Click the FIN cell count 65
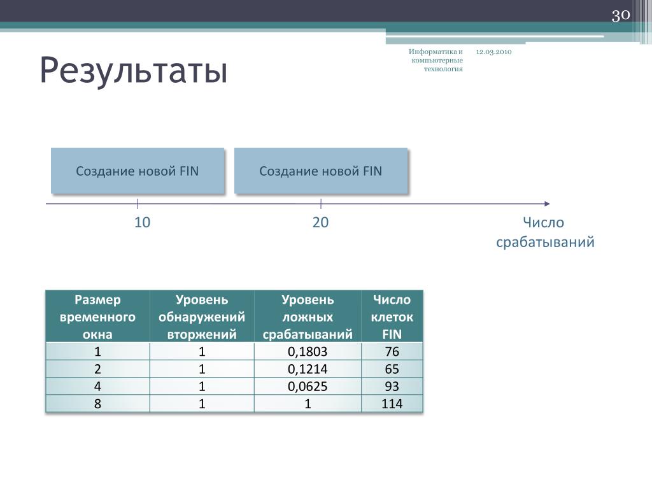 [x=392, y=369]
